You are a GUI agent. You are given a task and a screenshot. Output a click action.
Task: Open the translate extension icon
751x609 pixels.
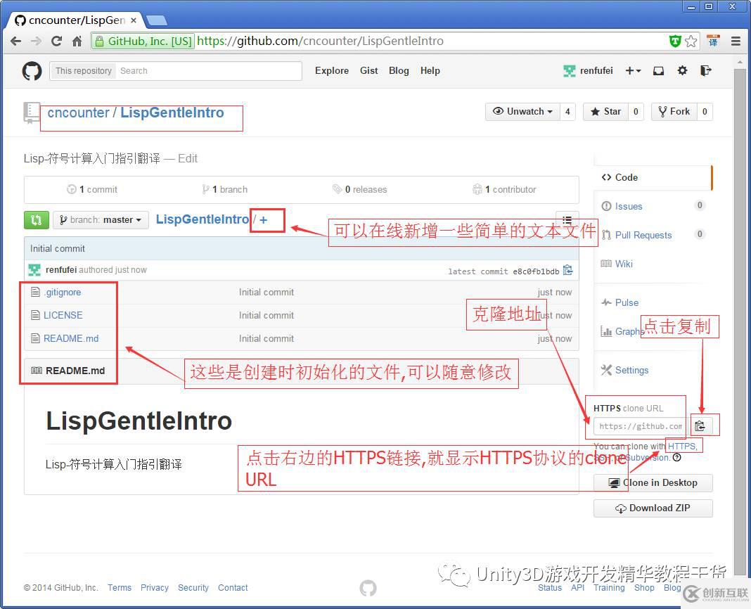click(713, 41)
